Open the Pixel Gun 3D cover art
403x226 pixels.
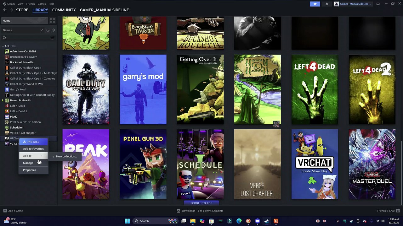143,164
